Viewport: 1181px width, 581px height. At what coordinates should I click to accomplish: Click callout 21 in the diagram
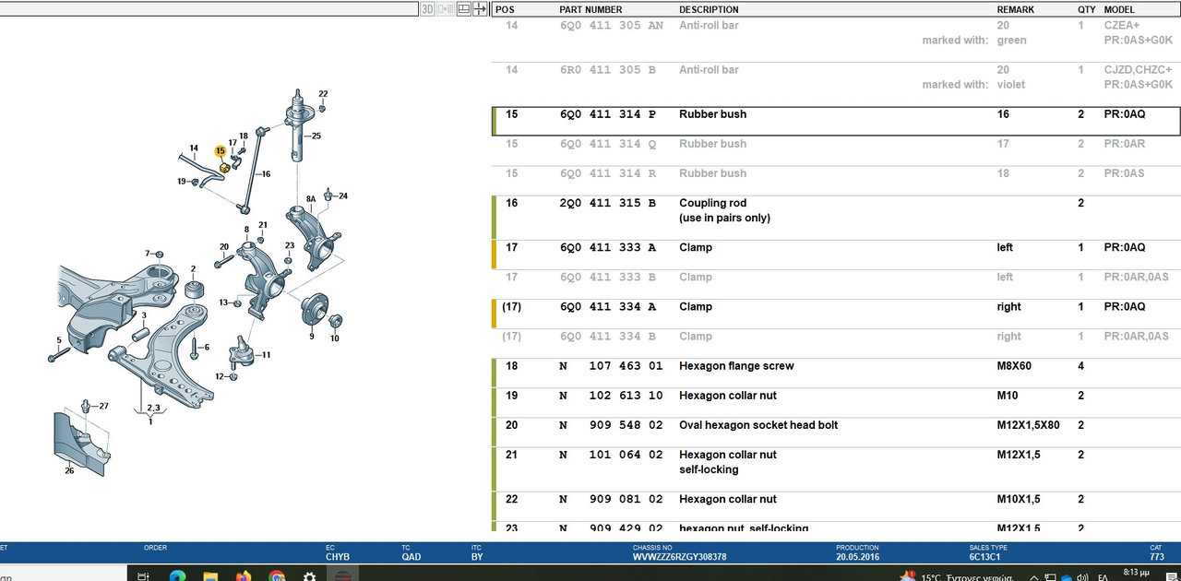(x=263, y=225)
